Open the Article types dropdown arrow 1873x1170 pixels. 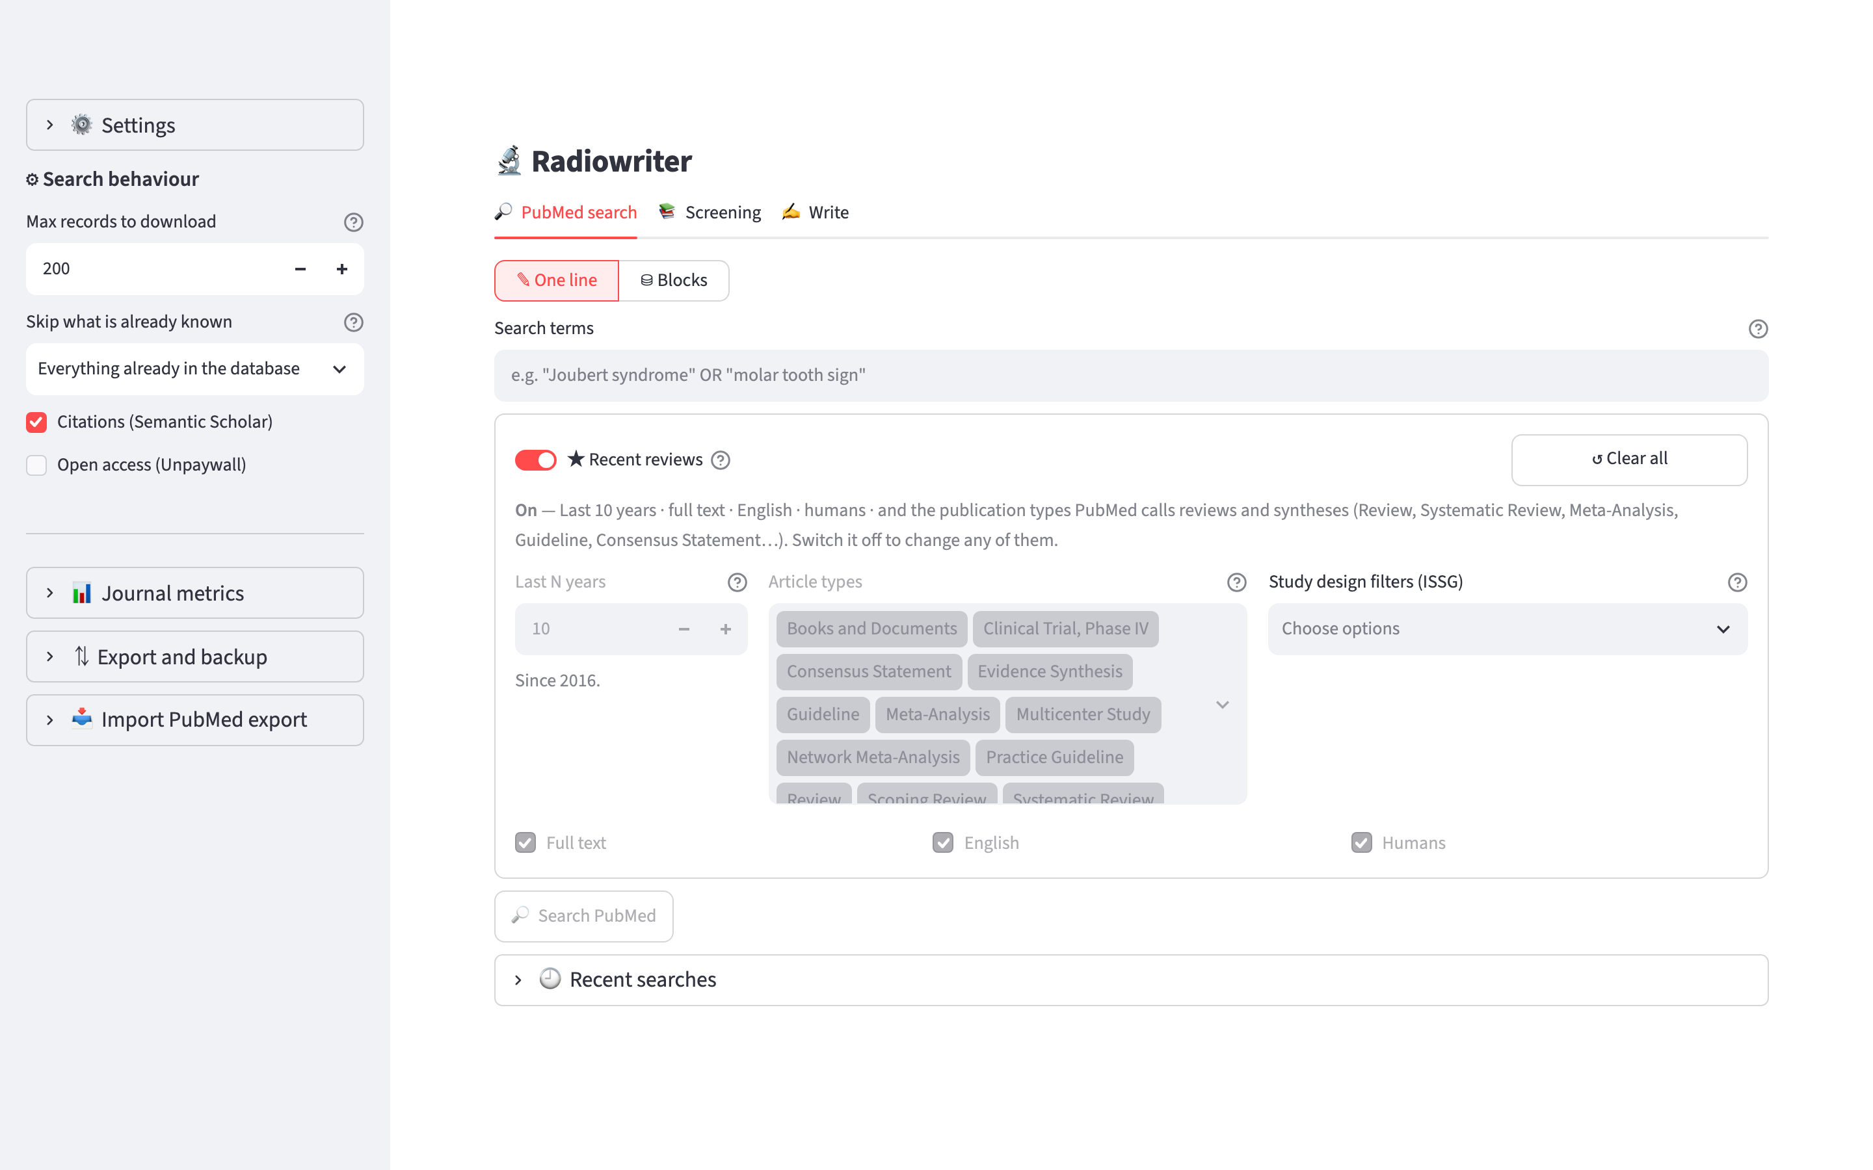[x=1222, y=704]
